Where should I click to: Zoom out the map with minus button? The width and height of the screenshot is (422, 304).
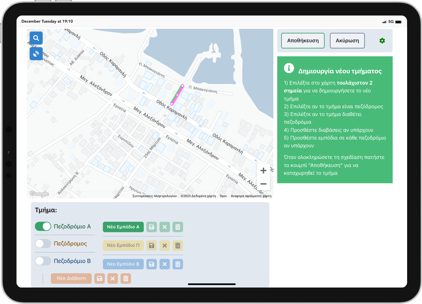[x=263, y=184]
